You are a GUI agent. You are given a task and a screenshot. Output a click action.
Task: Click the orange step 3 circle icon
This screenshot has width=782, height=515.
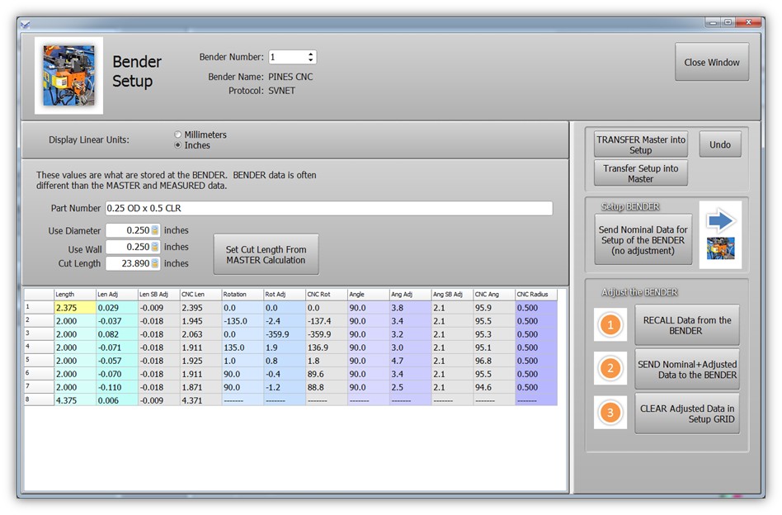610,413
